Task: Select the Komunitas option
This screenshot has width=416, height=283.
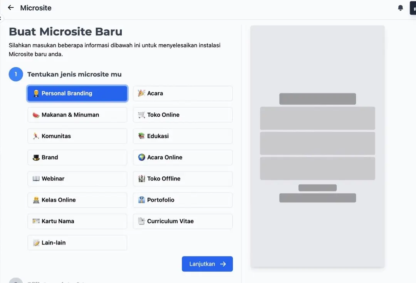Action: [x=77, y=136]
